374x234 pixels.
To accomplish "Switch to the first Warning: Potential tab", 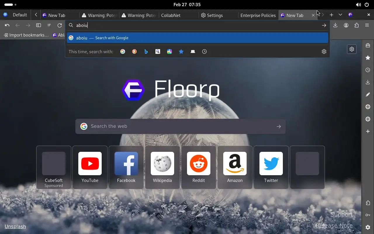I will click(99, 15).
